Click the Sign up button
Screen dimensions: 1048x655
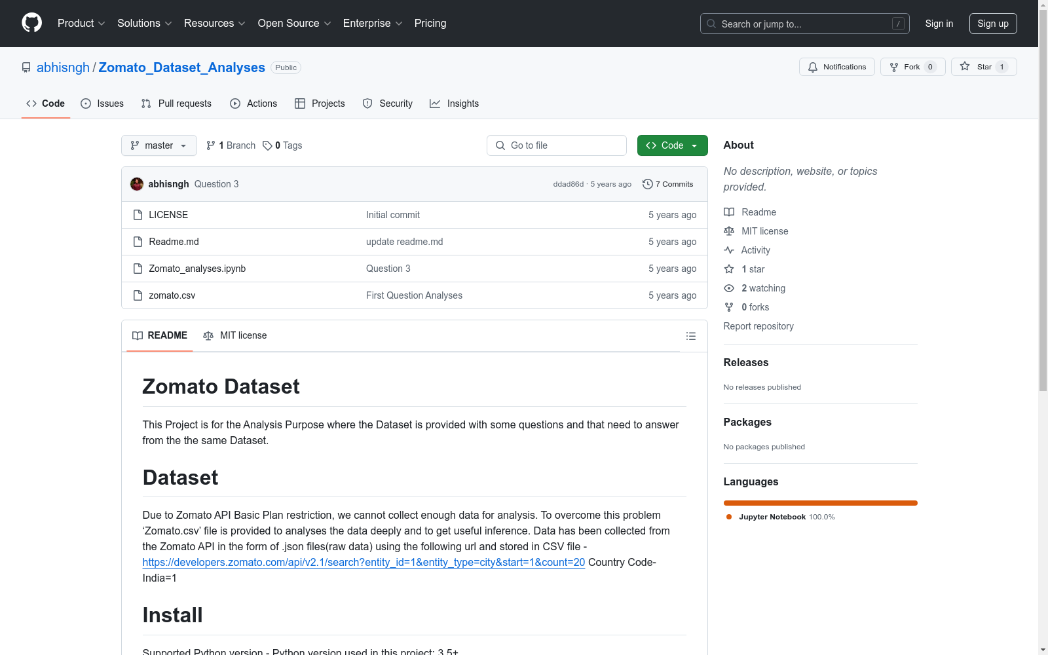click(x=993, y=24)
